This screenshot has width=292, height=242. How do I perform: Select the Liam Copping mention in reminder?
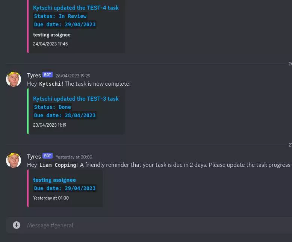pos(57,165)
